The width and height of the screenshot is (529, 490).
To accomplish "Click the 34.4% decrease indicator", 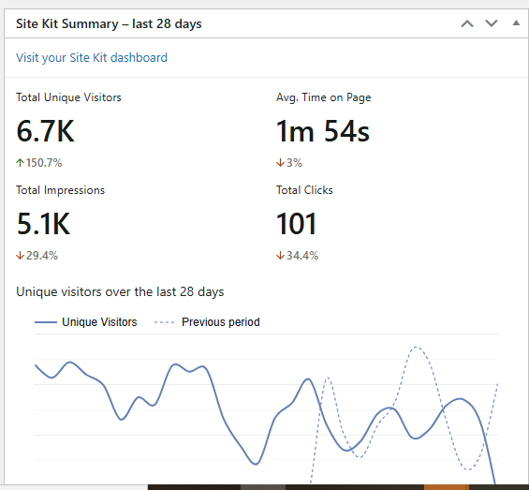I will [x=297, y=256].
